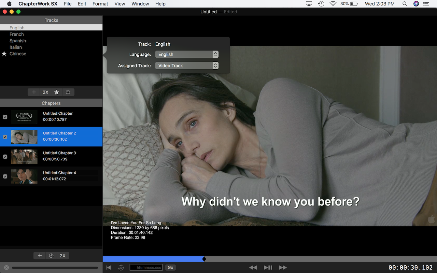437x273 pixels.
Task: Open Time Machine menu bar icon
Action: pos(321,4)
